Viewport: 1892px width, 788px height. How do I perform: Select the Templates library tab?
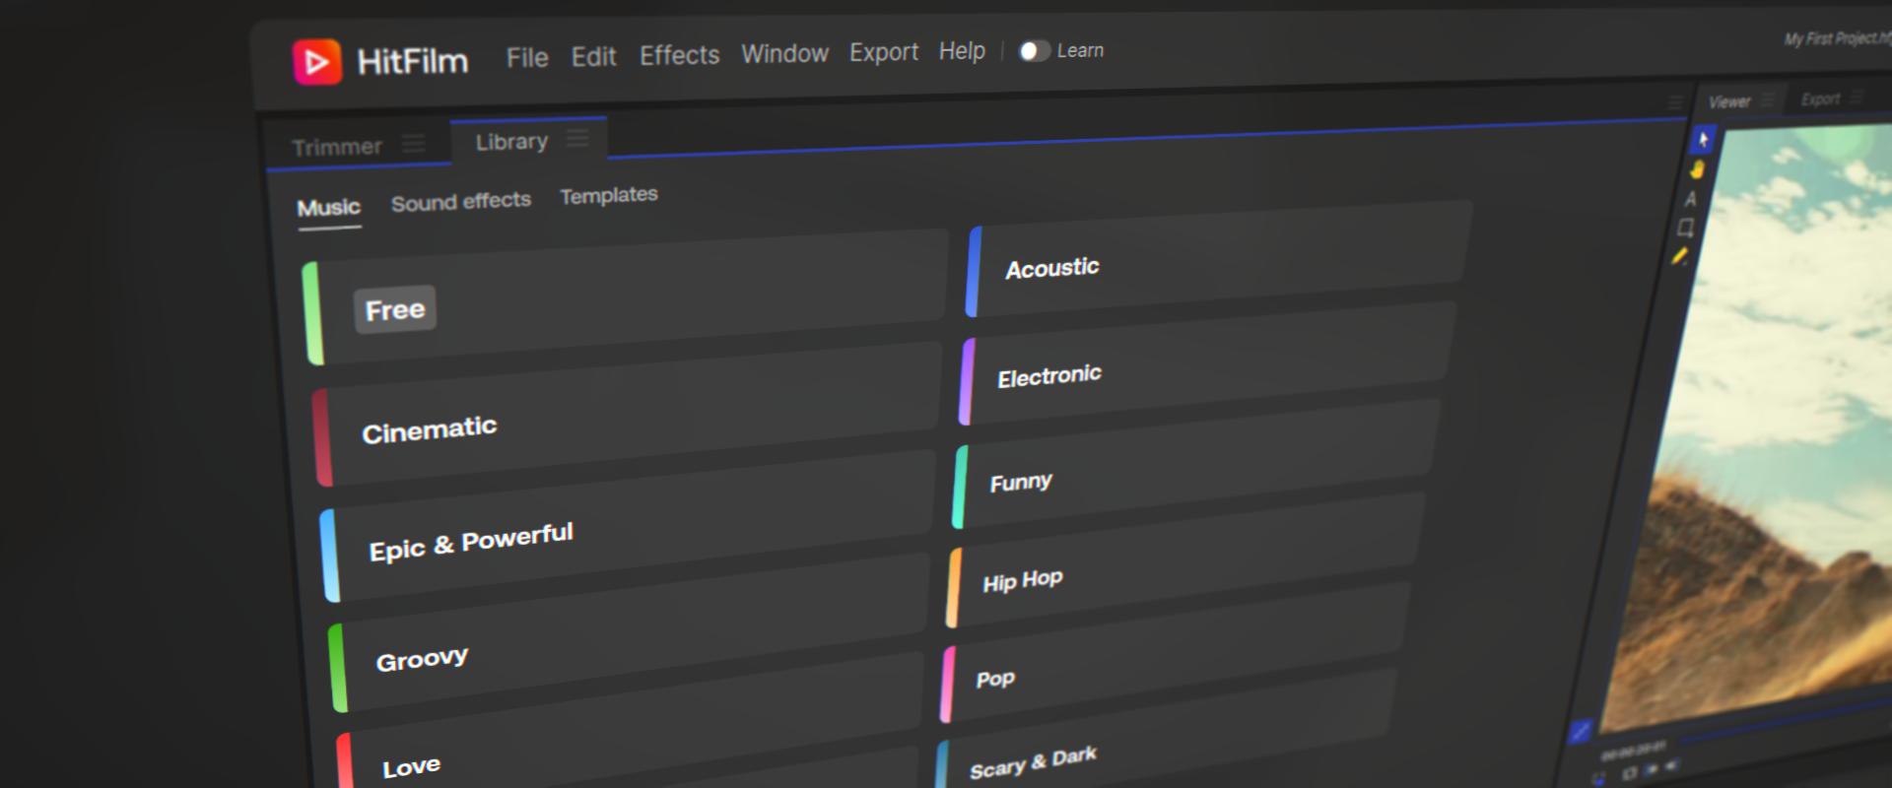tap(609, 196)
